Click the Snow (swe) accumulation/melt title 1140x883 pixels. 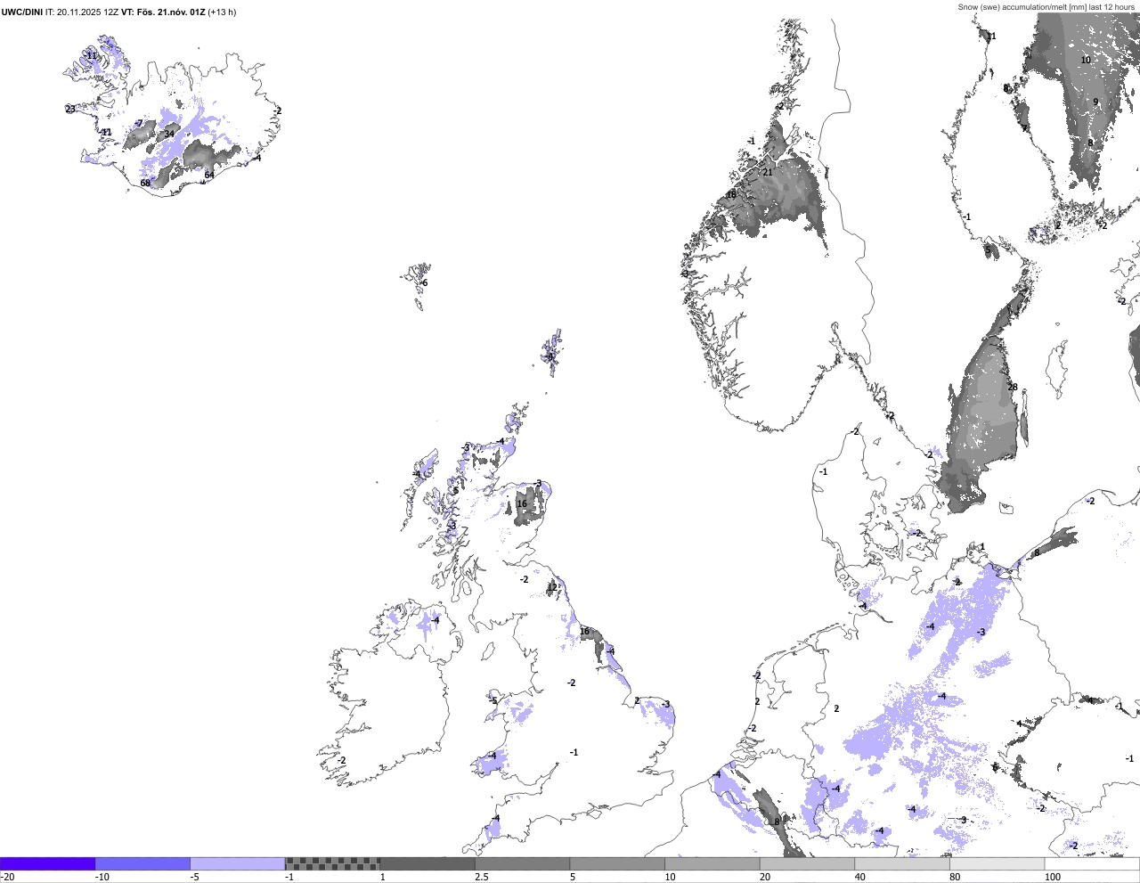coord(1046,7)
